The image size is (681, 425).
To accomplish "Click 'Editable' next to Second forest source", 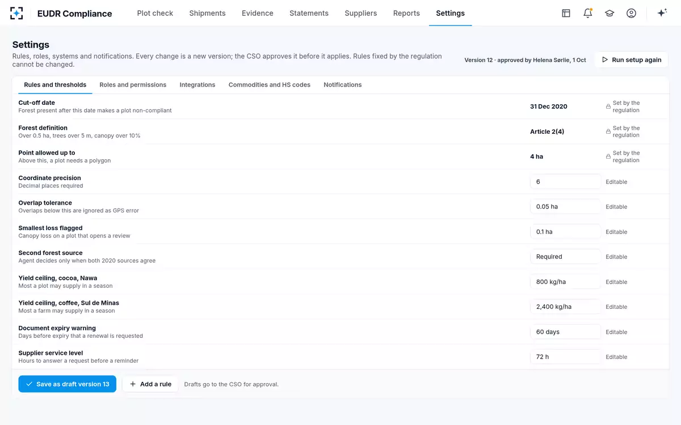I will coord(616,257).
